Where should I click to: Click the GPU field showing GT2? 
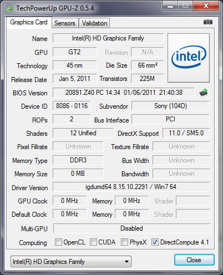(74, 52)
